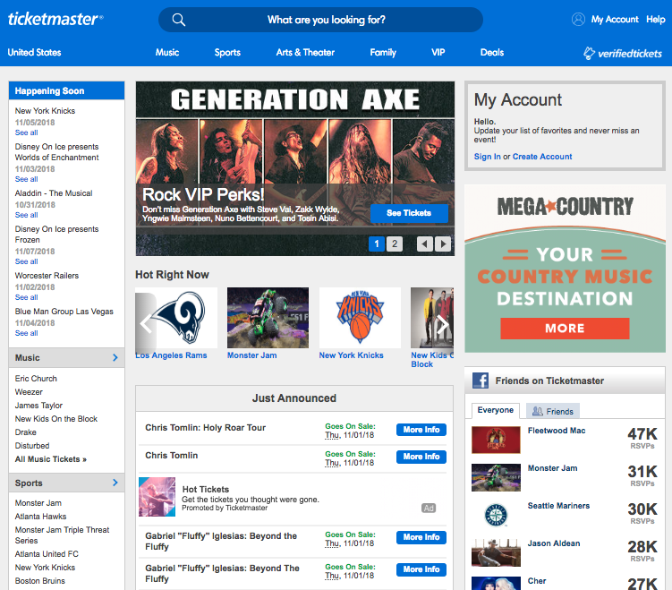This screenshot has width=672, height=590.
Task: Change the United States country selector
Action: [x=34, y=52]
